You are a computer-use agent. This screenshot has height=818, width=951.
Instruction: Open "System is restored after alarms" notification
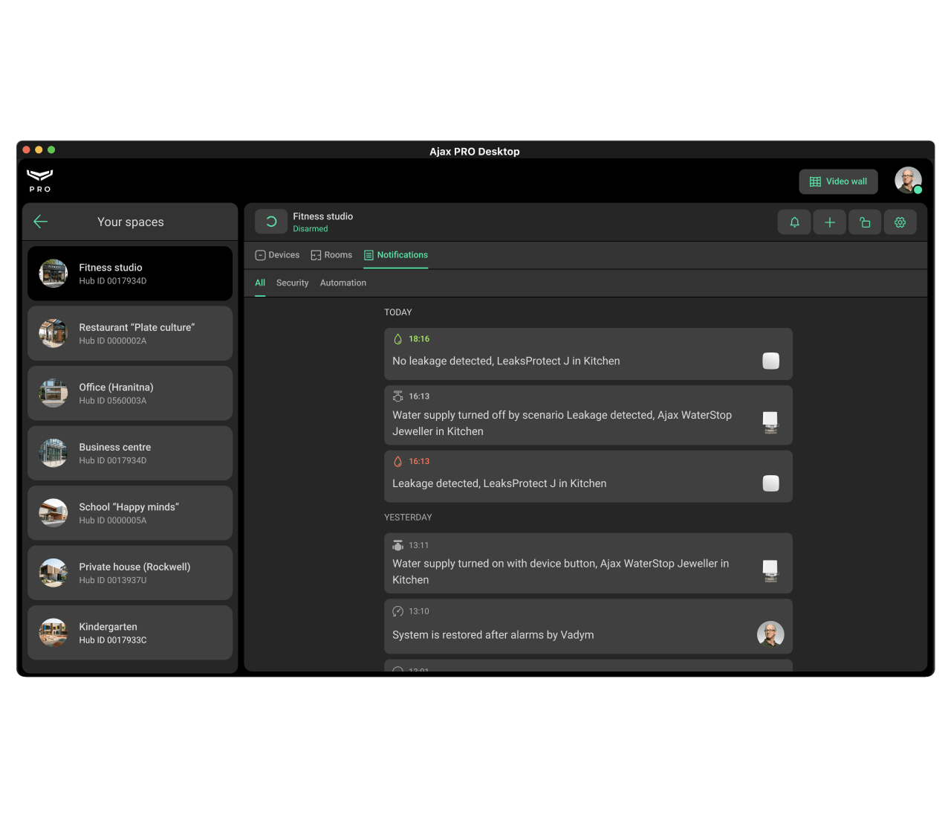588,627
